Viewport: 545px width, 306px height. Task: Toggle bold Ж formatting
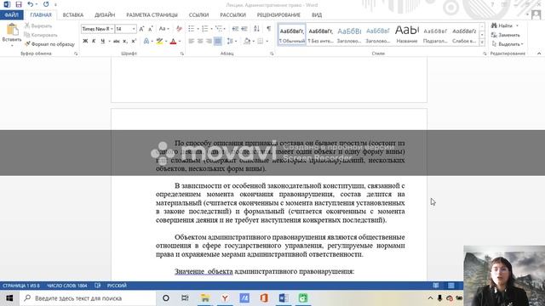point(85,42)
